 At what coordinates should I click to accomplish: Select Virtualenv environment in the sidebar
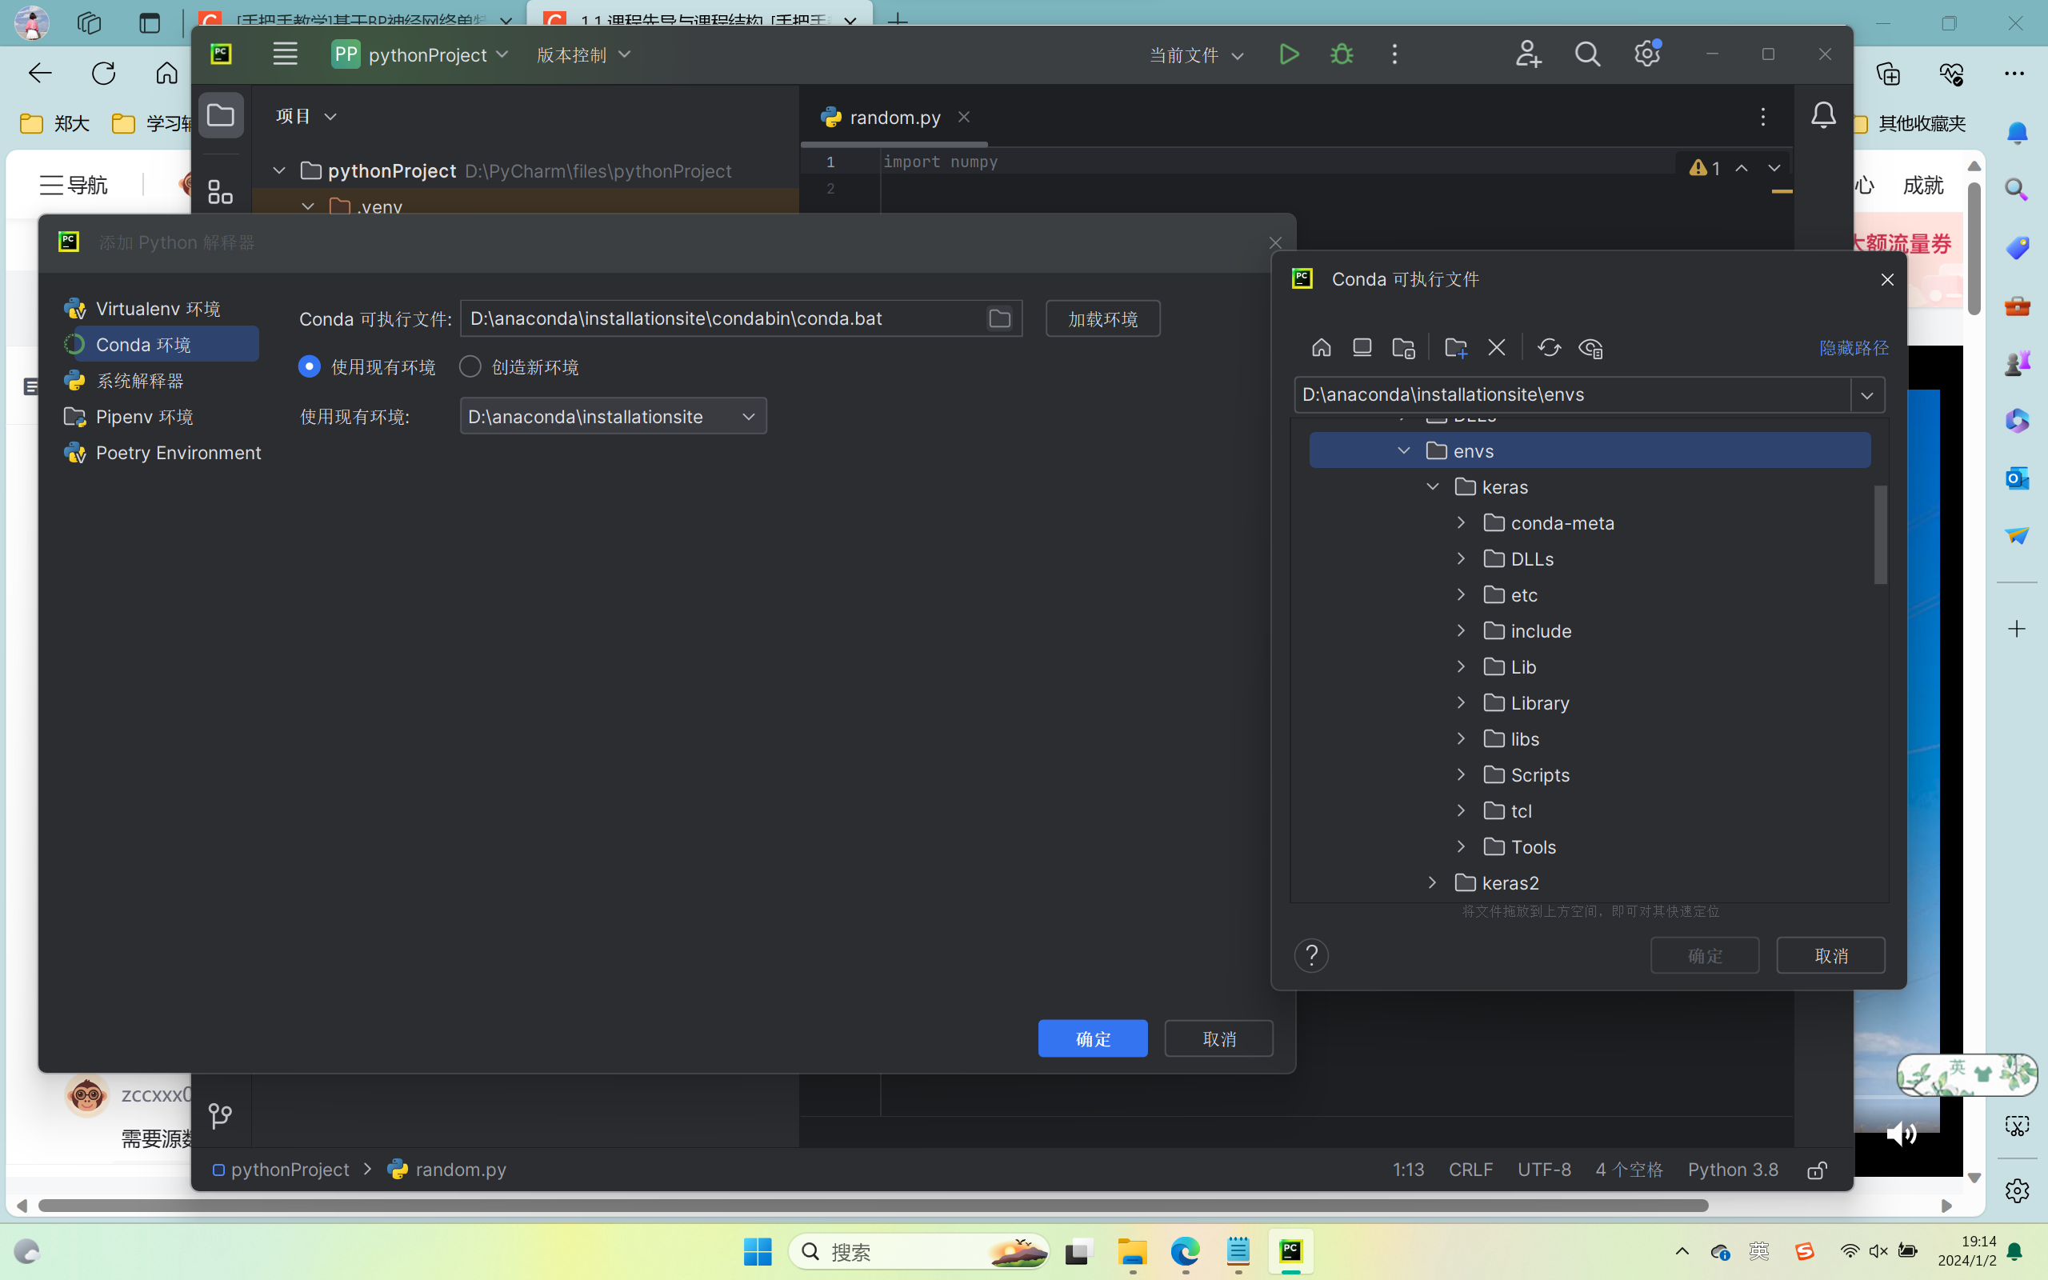coord(158,309)
